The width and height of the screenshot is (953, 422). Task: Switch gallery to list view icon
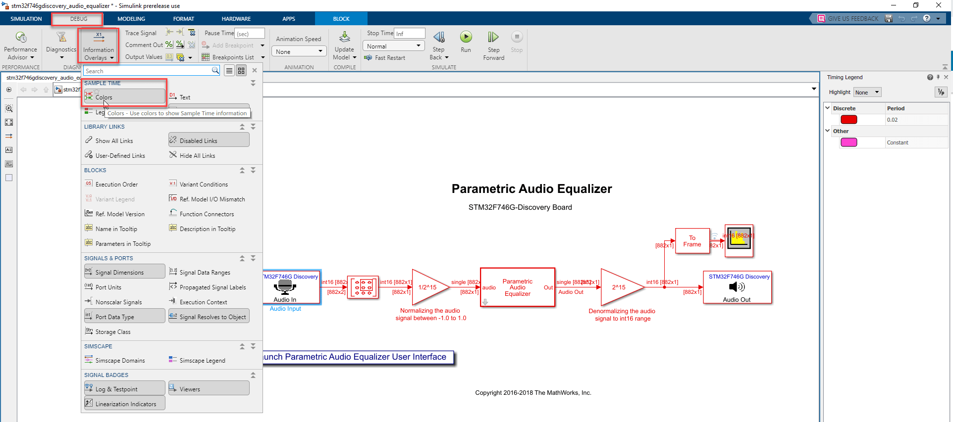point(229,71)
